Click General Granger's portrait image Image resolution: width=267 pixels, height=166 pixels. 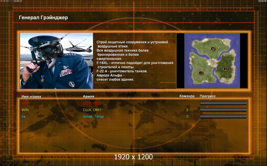click(x=56, y=61)
